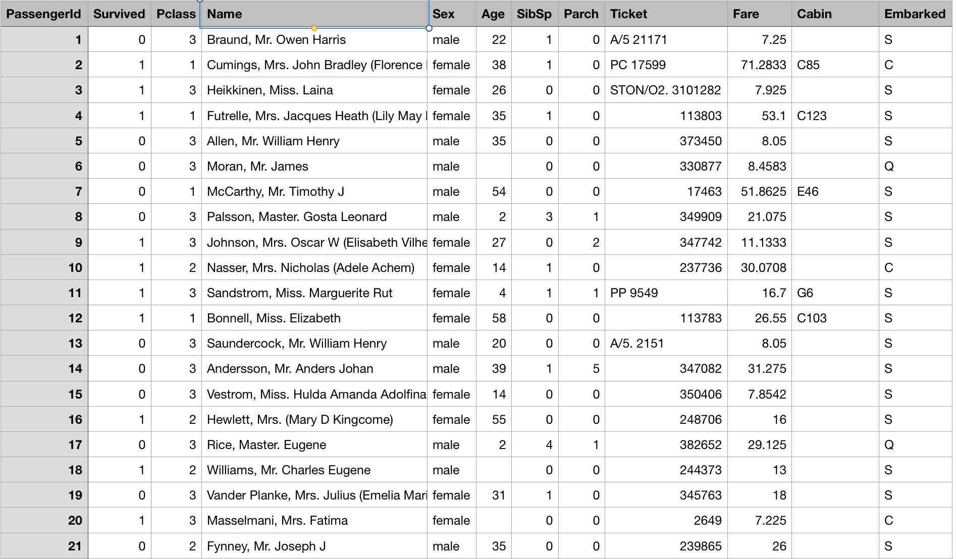The width and height of the screenshot is (956, 559).
Task: Select cabin cell E46
Action: pos(835,191)
